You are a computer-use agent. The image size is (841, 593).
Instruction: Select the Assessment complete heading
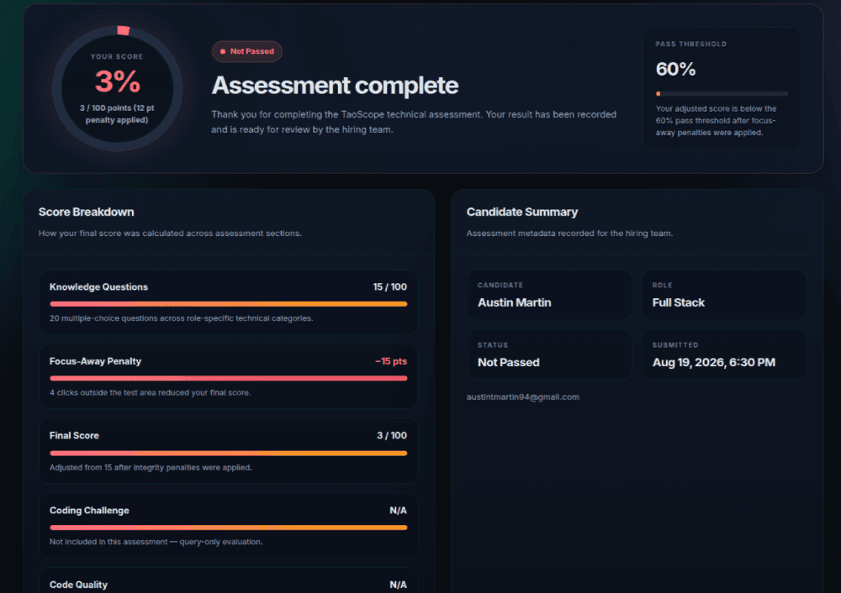click(336, 85)
